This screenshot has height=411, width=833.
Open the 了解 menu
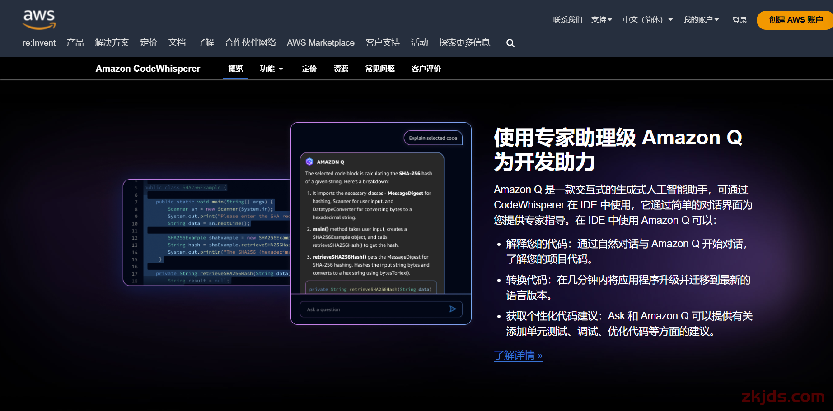click(x=206, y=43)
